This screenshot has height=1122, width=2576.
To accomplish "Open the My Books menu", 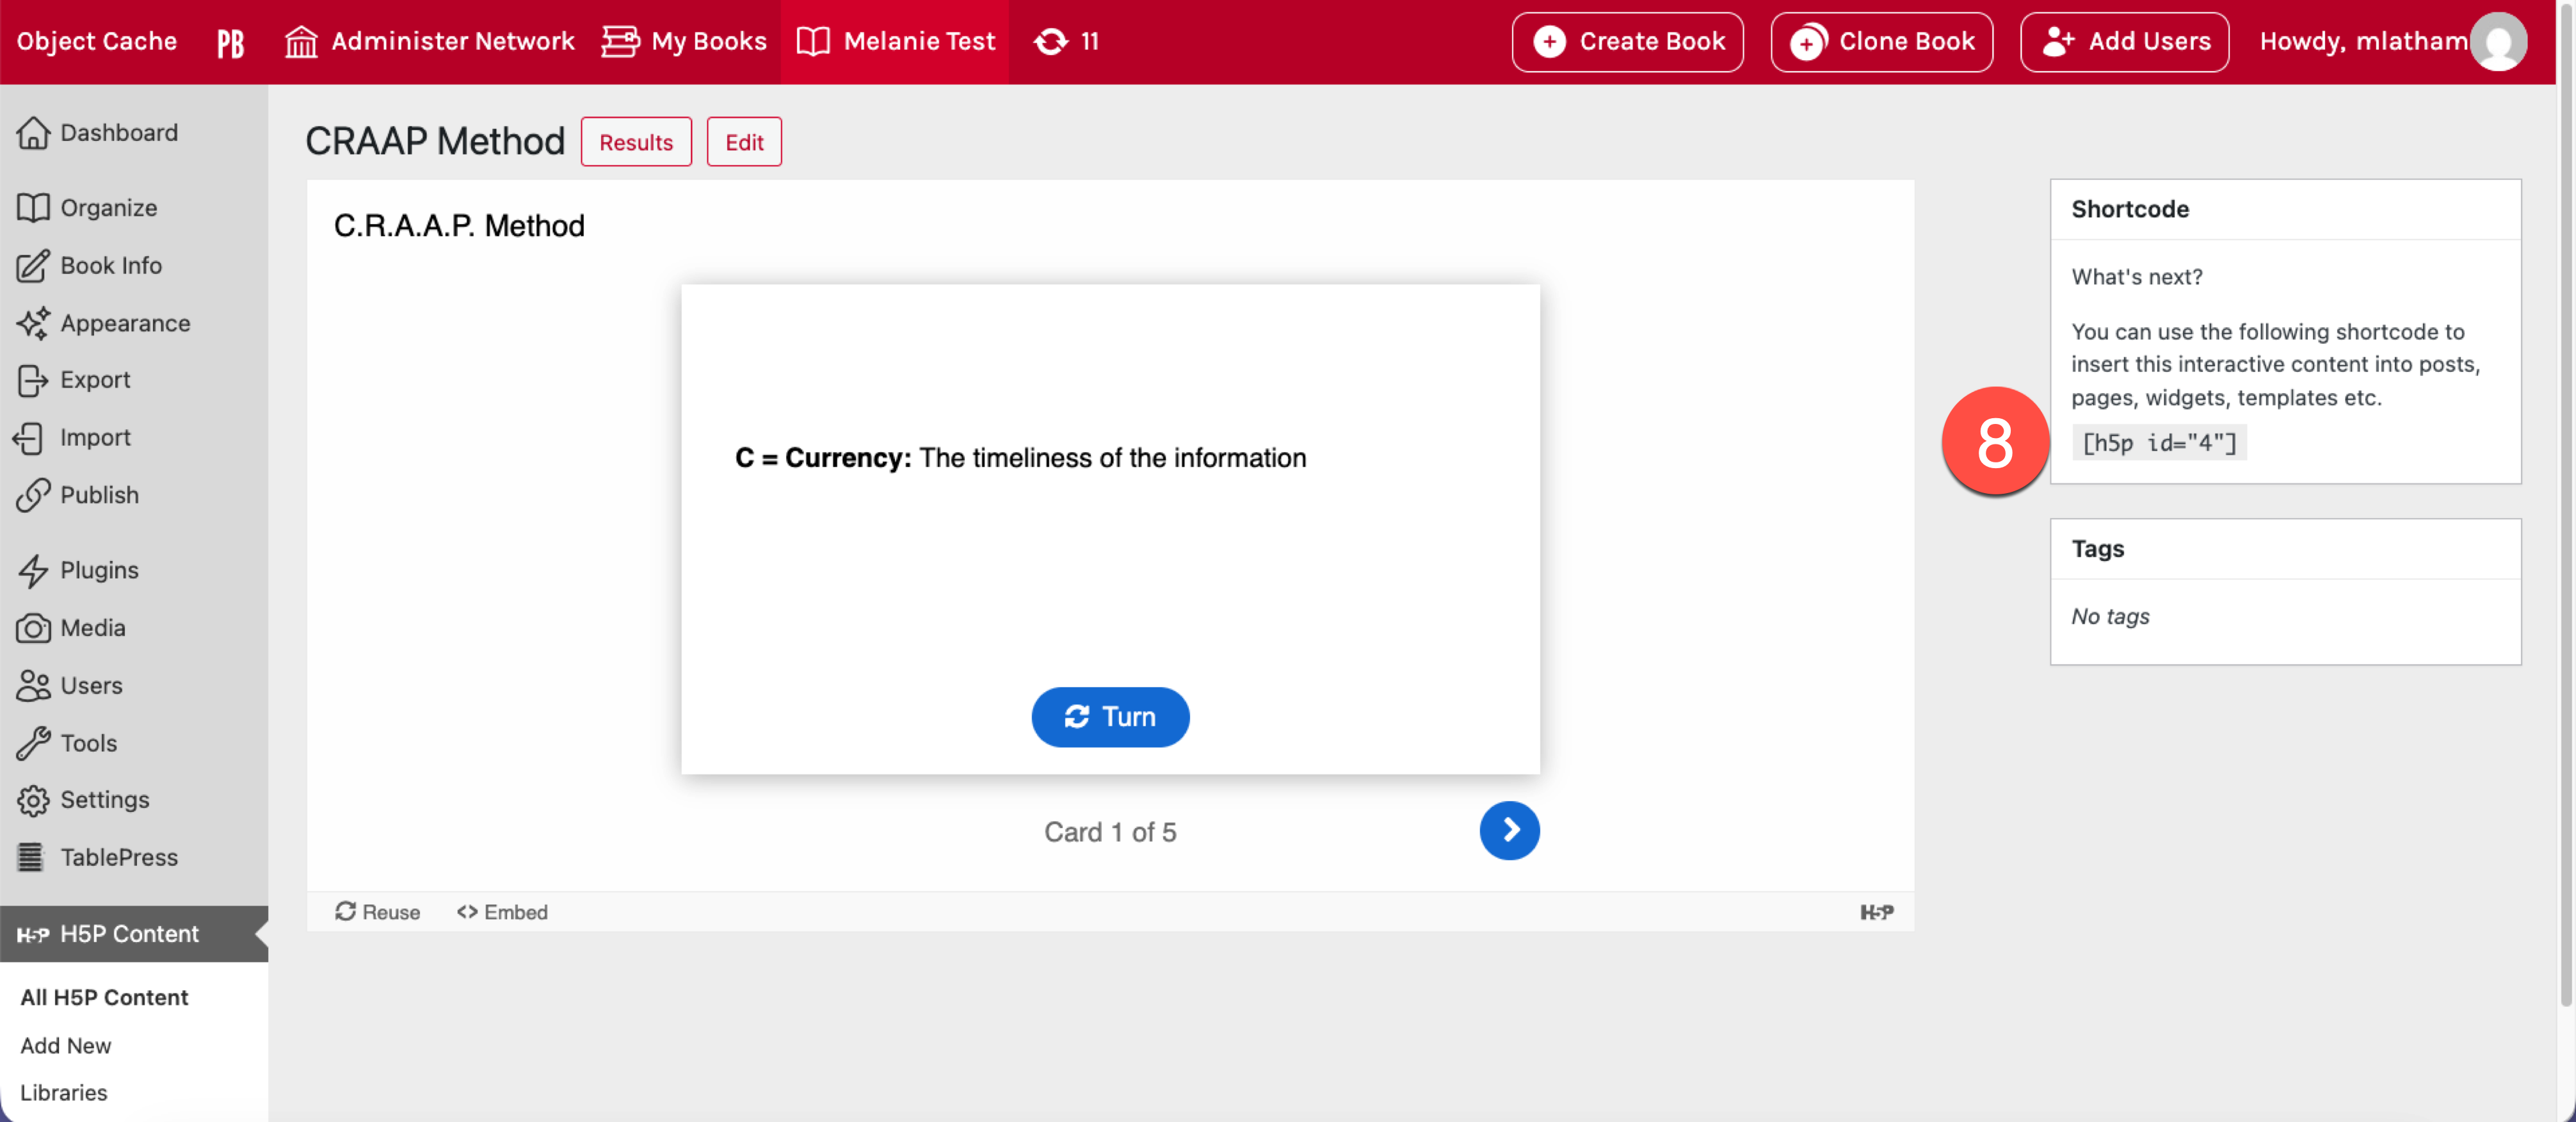I will click(685, 42).
